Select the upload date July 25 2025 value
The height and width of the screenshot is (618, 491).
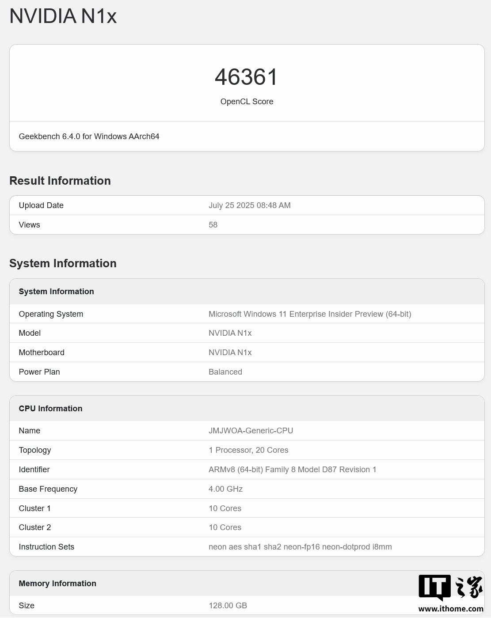pos(249,205)
